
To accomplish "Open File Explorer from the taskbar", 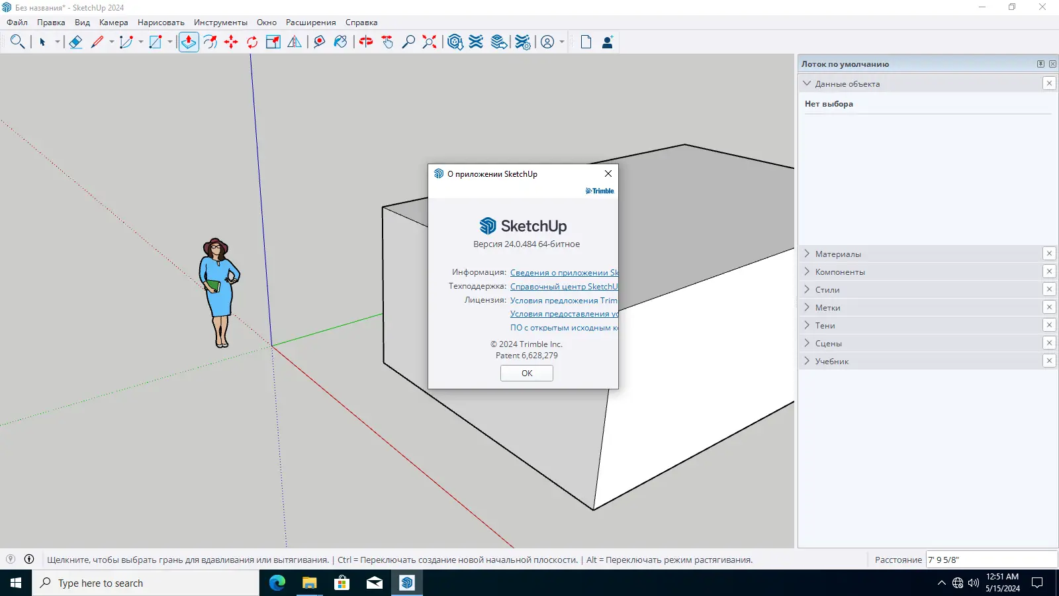I will [x=309, y=583].
